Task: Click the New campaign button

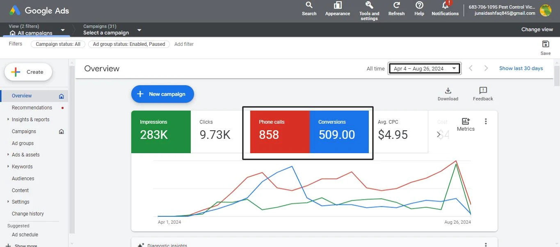Action: pos(162,94)
